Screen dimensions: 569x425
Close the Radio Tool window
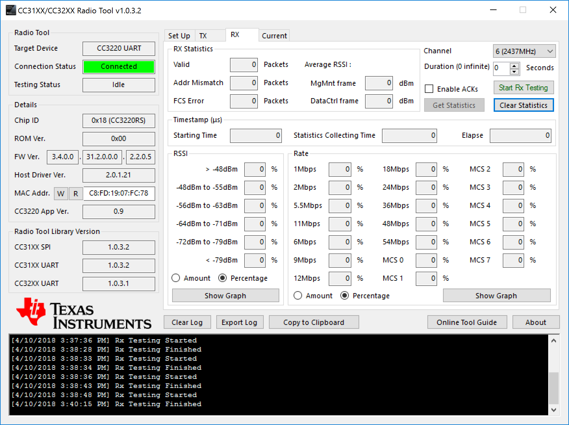coord(553,10)
